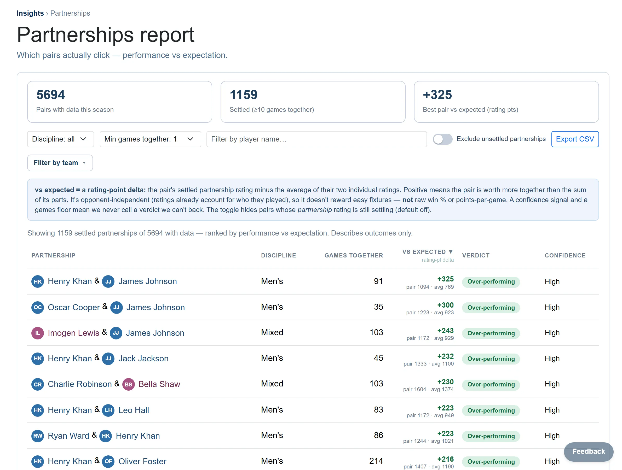Screen dimensions: 622x470
Task: Click the 1159 Settled stat card
Action: [x=313, y=102]
